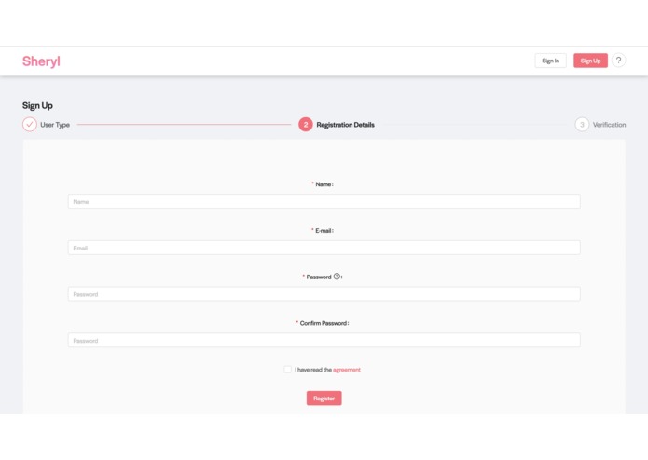Screen dimensions: 648x460
Task: Click the 'Confirm Password:' label
Action: point(324,323)
